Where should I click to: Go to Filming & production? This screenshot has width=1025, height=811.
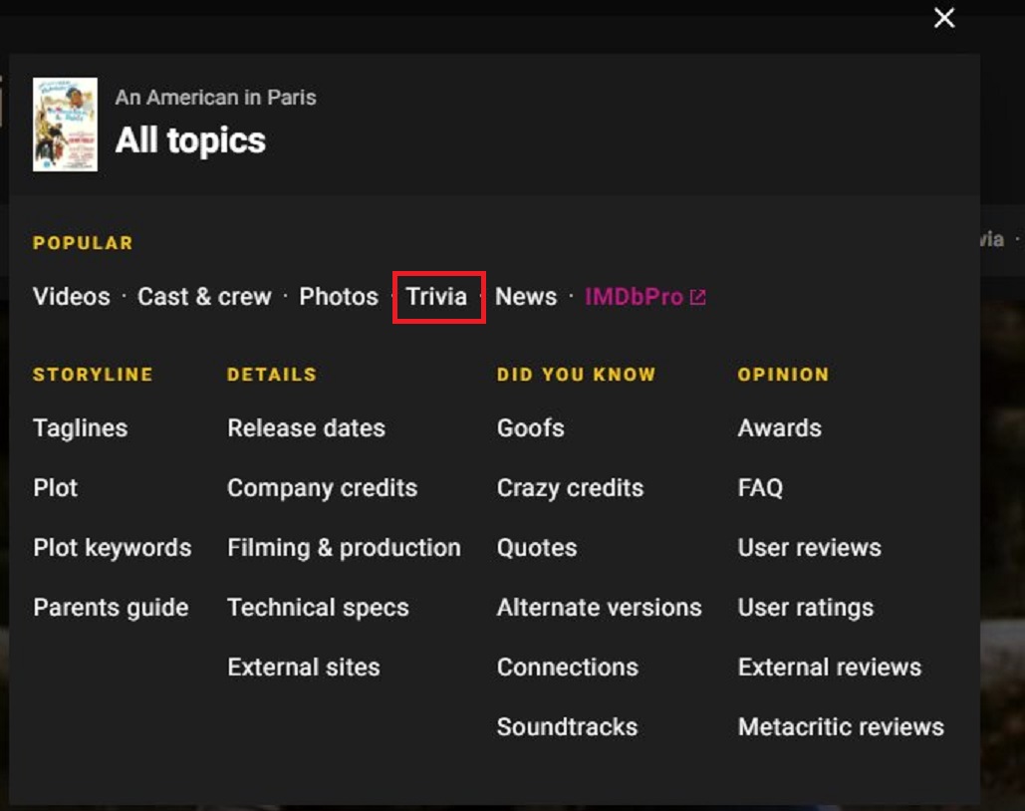(x=344, y=548)
